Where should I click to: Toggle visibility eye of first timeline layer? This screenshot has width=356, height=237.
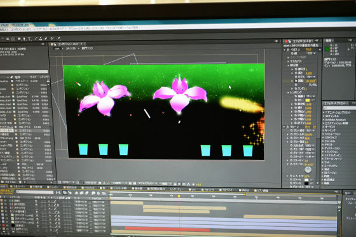36,201
